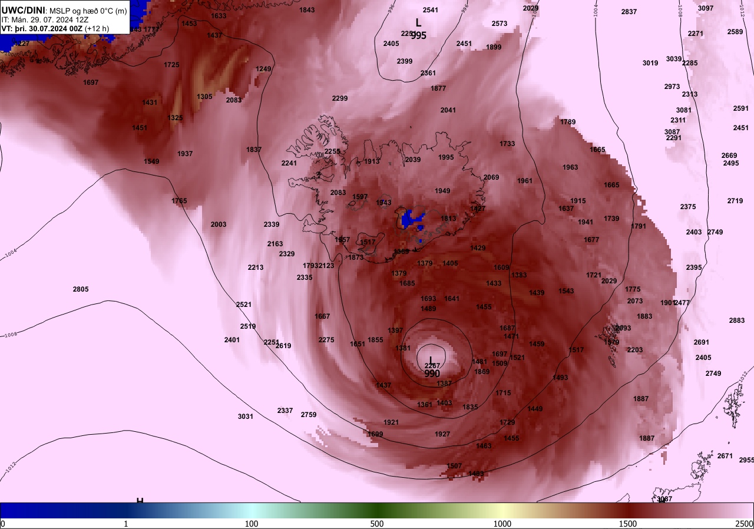
Task: Click the height value 1937
Action: click(x=185, y=154)
